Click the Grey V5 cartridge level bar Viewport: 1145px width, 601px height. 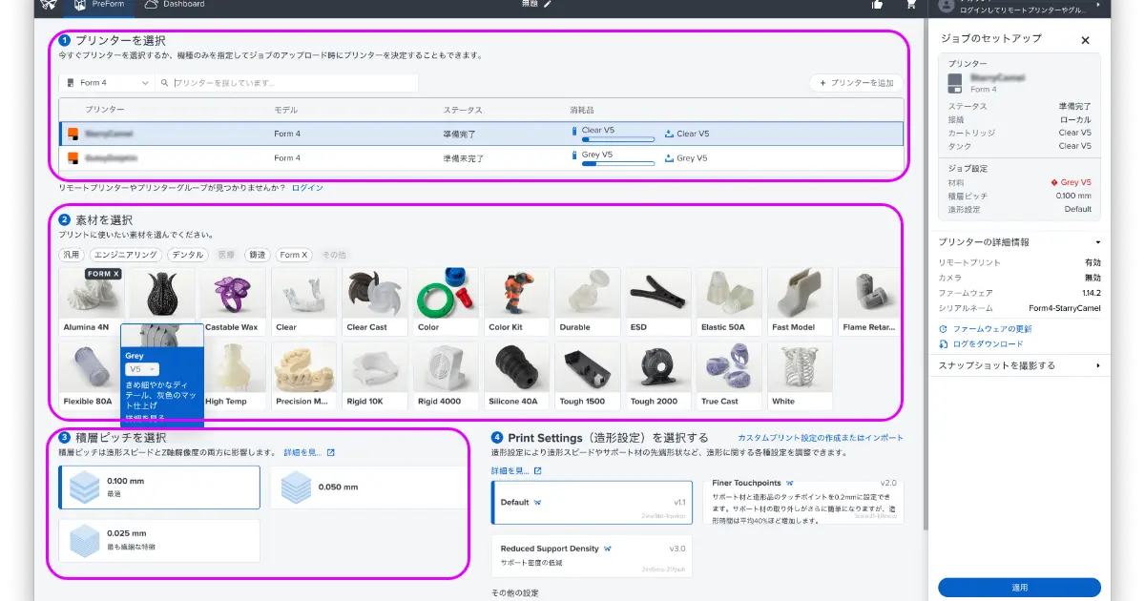617,163
